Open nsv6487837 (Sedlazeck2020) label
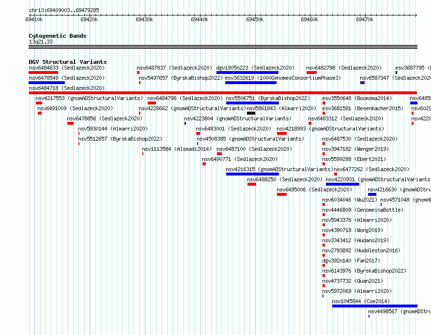The height and width of the screenshot is (335, 431). 174,68
